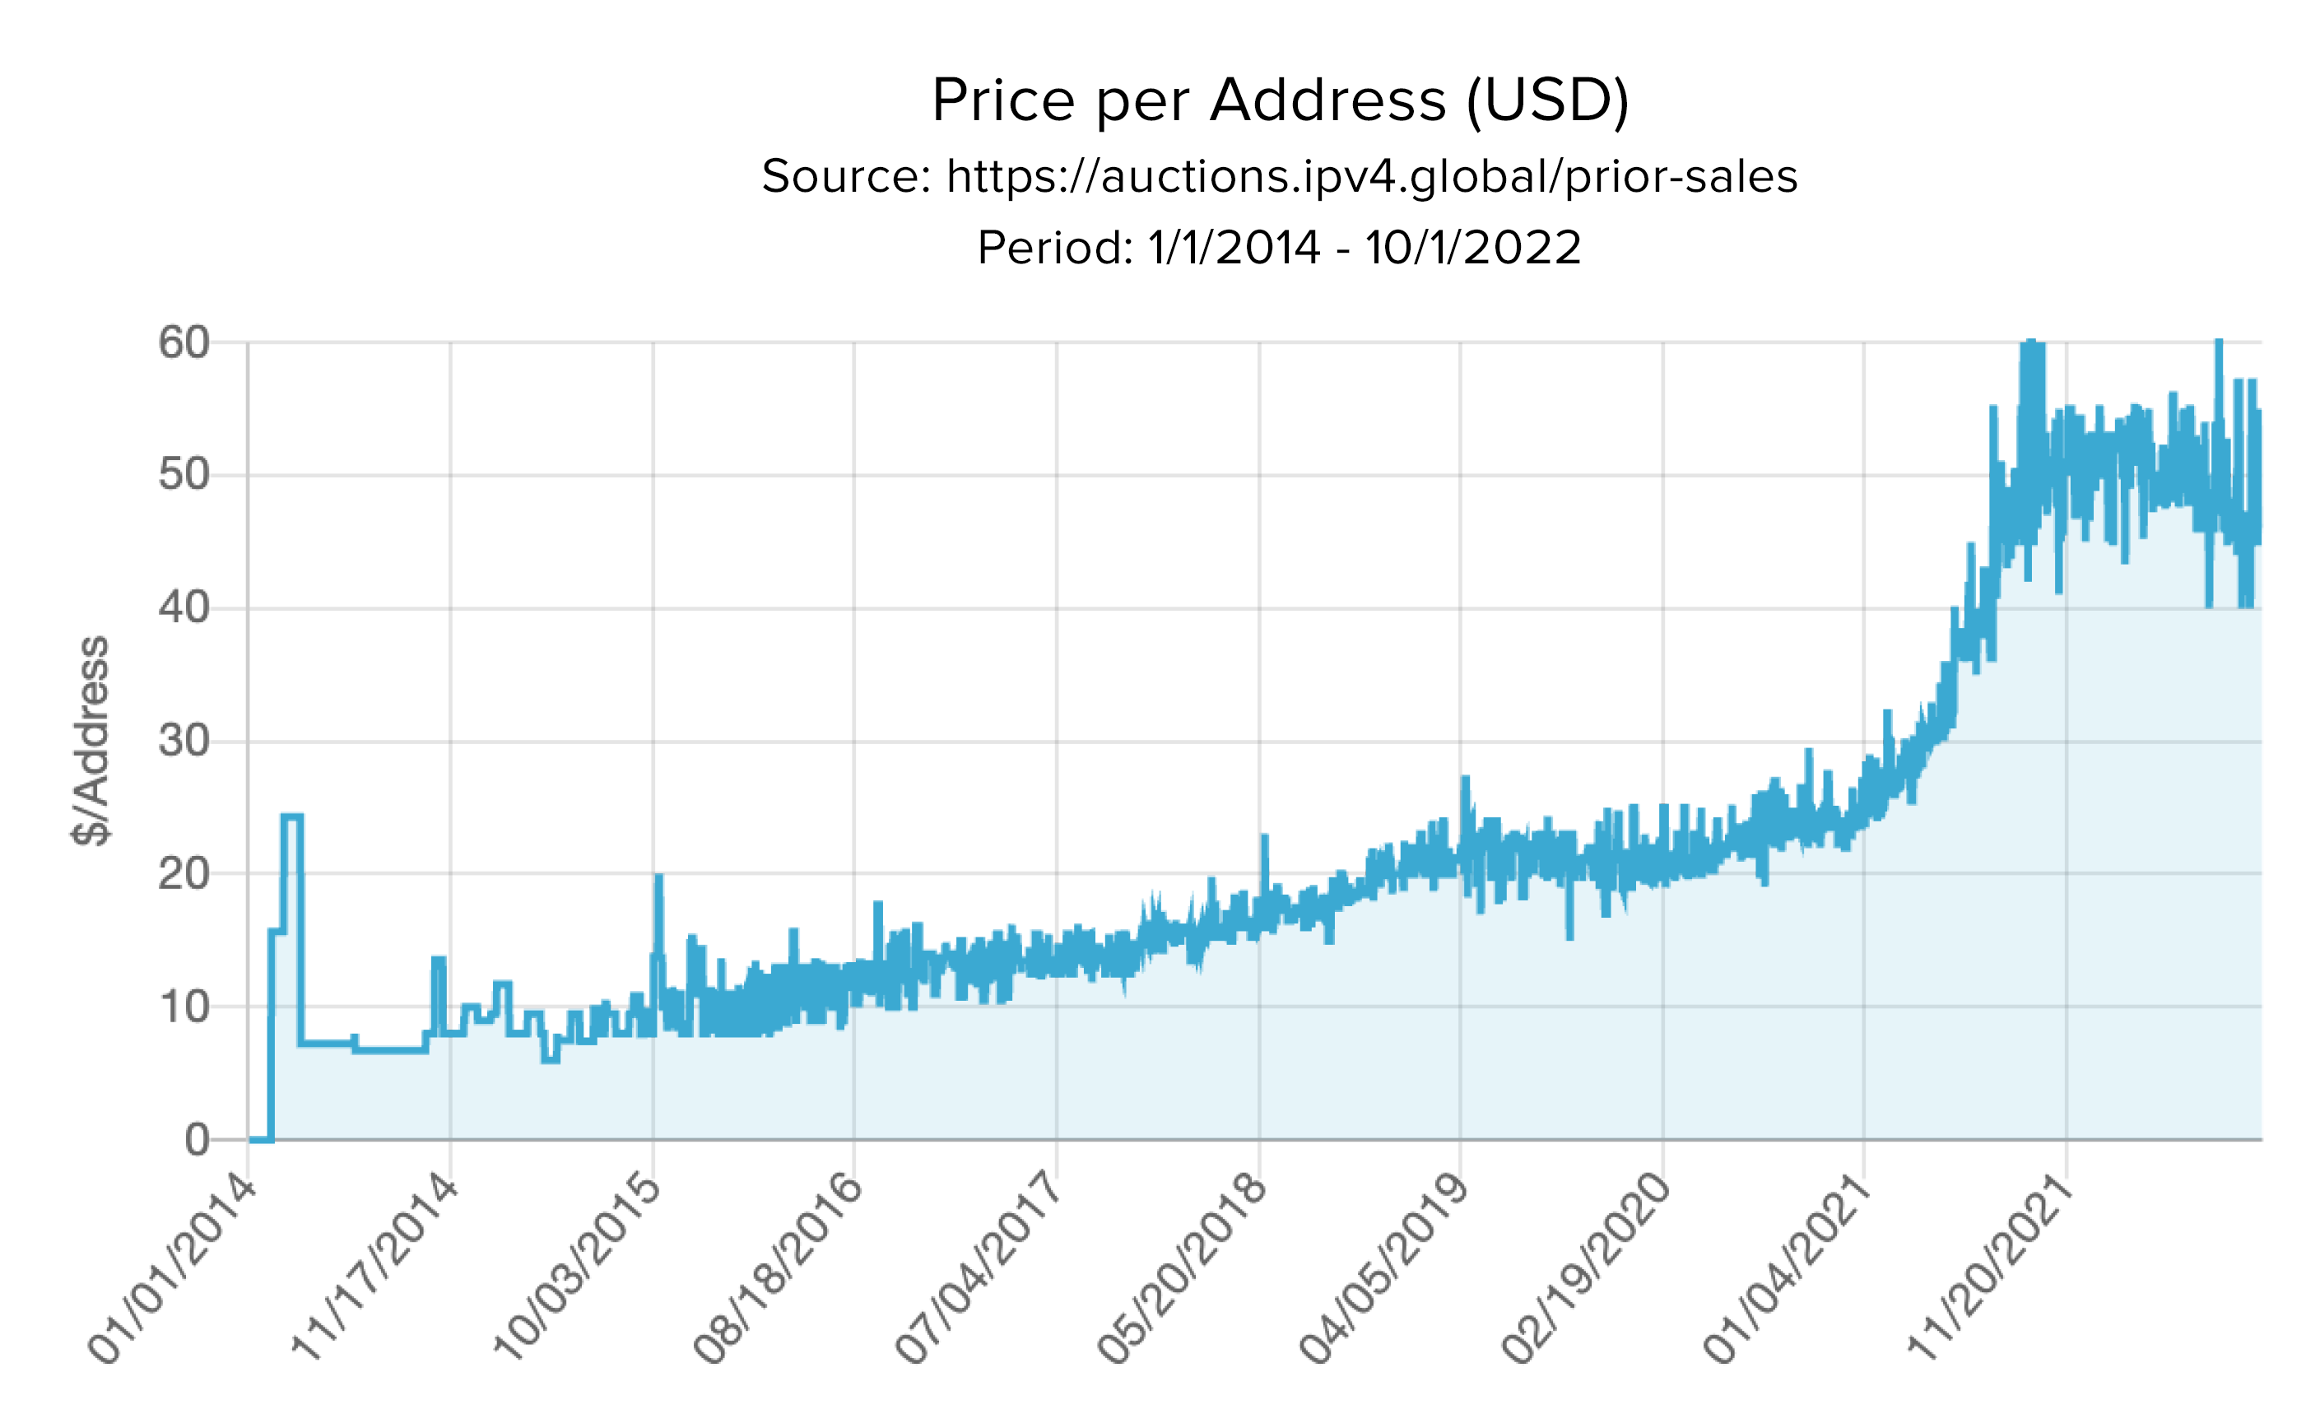Click the 20 y-axis tick label
The width and height of the screenshot is (2306, 1414).
pos(184,874)
